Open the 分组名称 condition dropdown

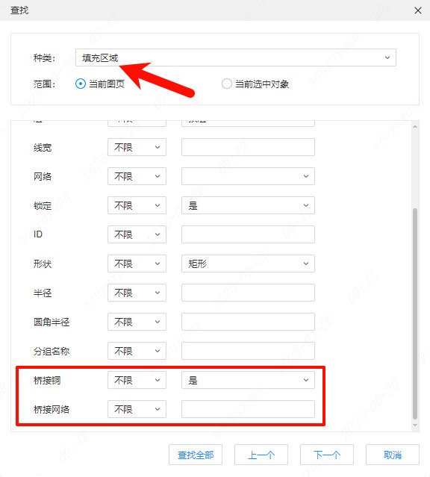click(137, 351)
